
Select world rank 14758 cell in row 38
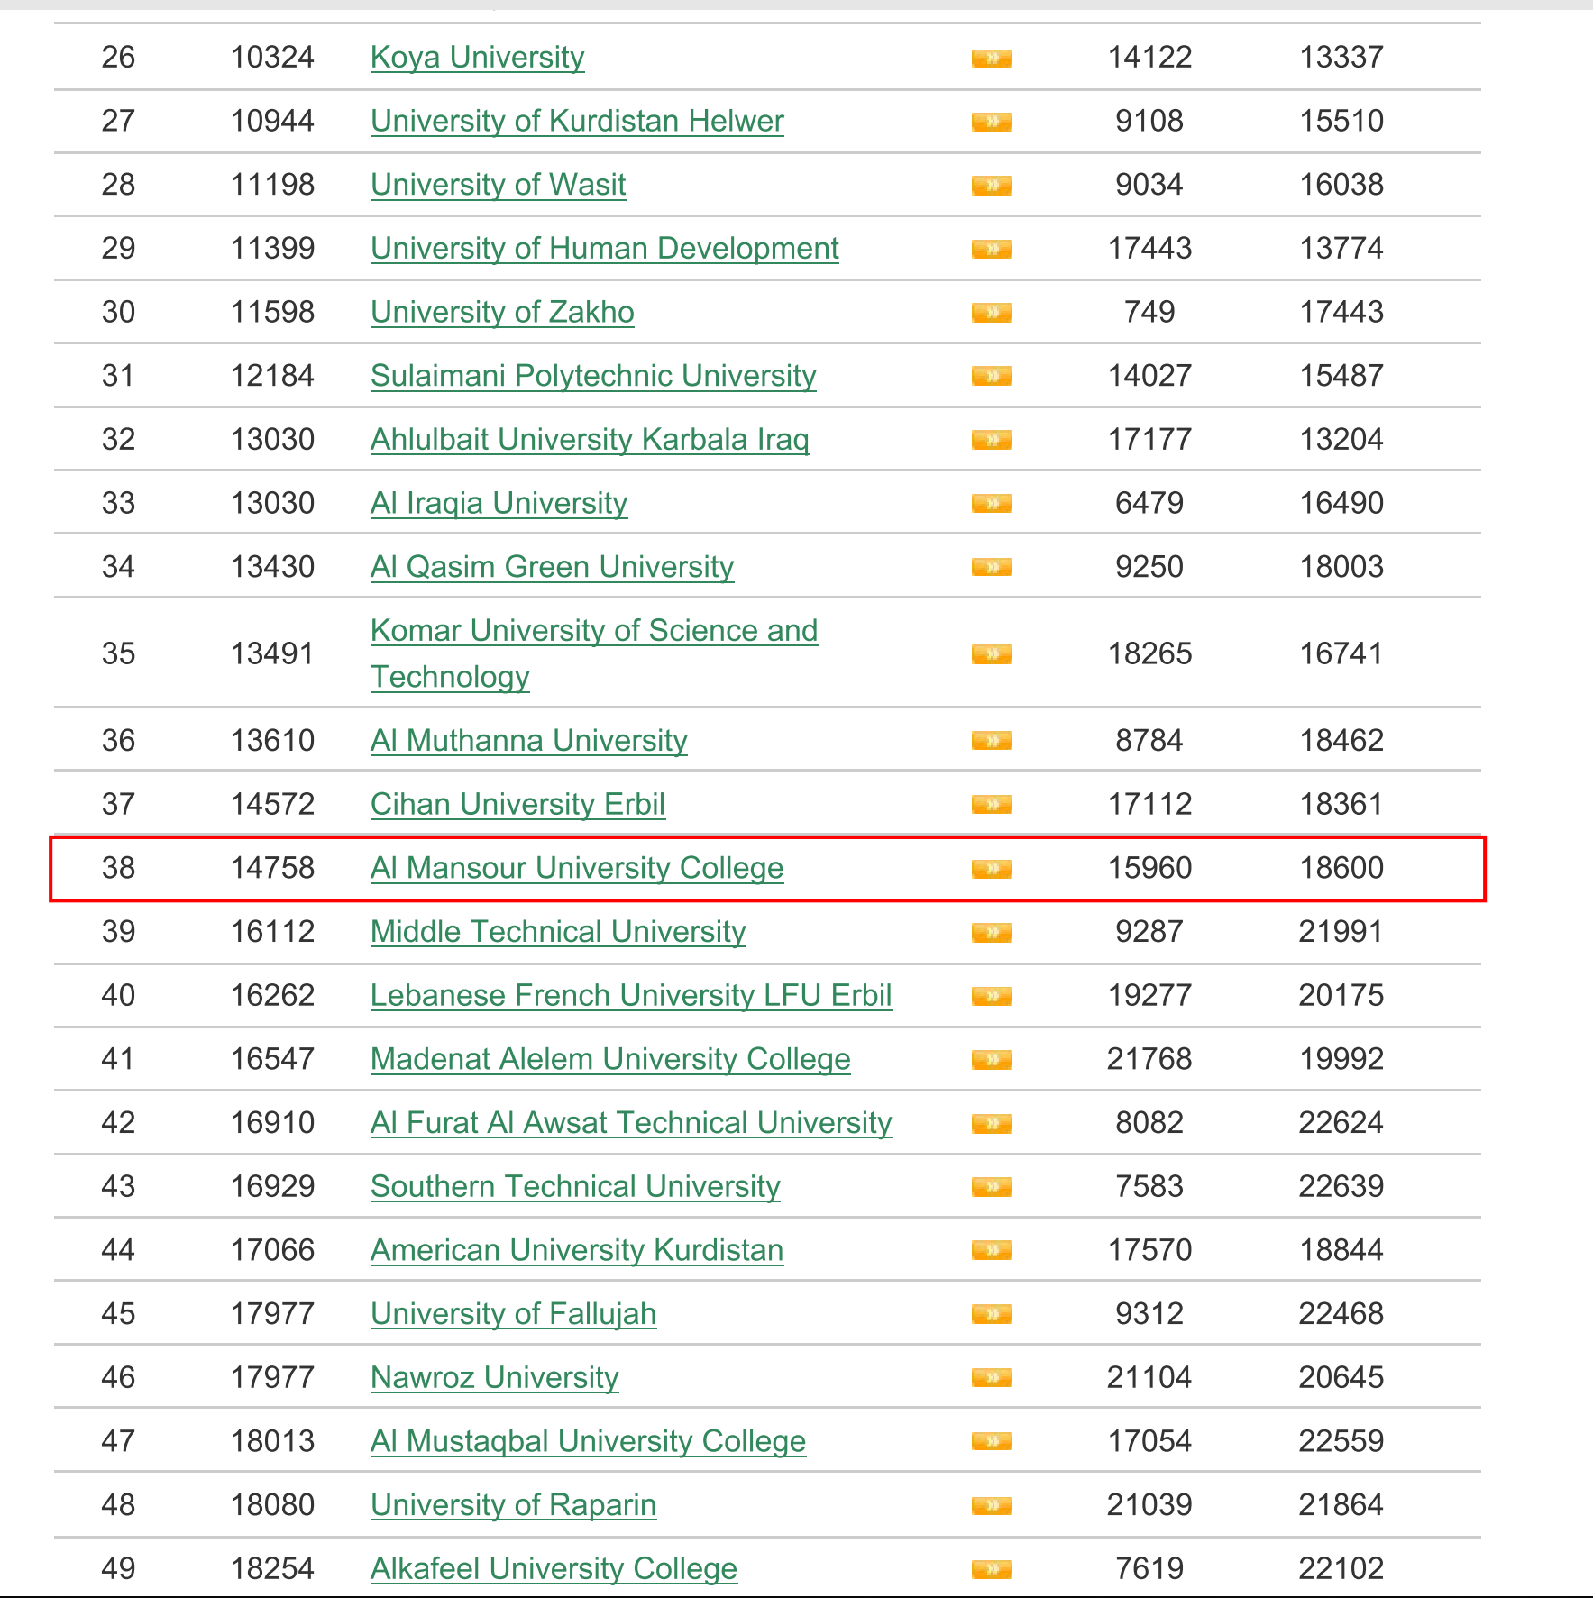pos(272,868)
